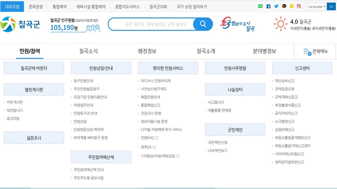
Task: Click external link icon beside 정부24
Action: coord(154,147)
